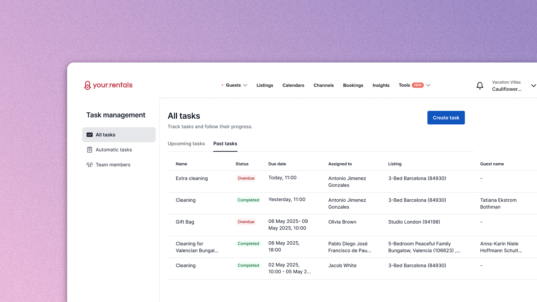Image resolution: width=537 pixels, height=302 pixels.
Task: Open the Vacation Villas account dropdown
Action: coord(533,86)
